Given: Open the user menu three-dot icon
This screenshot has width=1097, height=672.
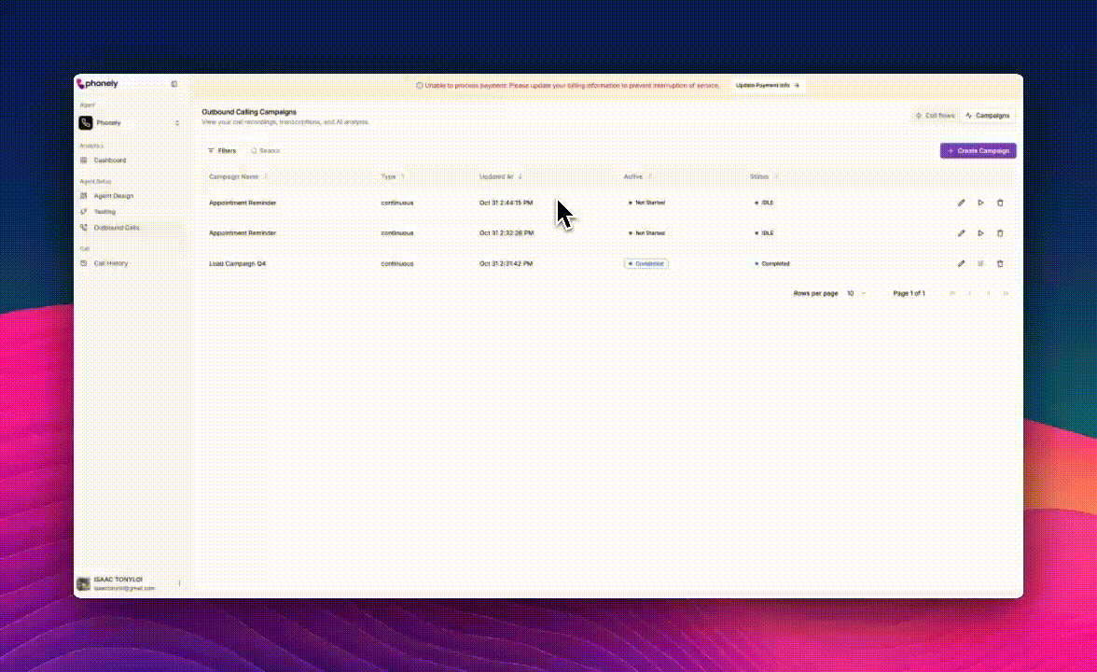Looking at the screenshot, I should point(179,583).
